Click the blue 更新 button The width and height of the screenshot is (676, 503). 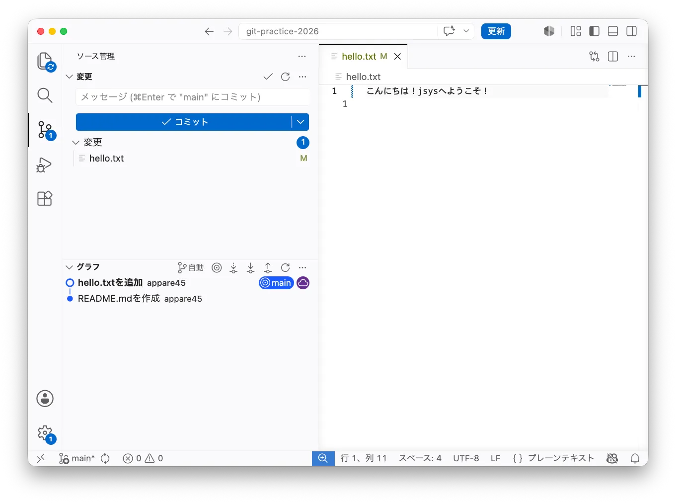tap(496, 31)
